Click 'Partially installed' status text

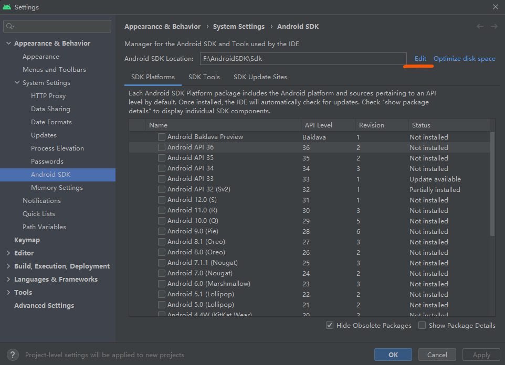coord(435,190)
